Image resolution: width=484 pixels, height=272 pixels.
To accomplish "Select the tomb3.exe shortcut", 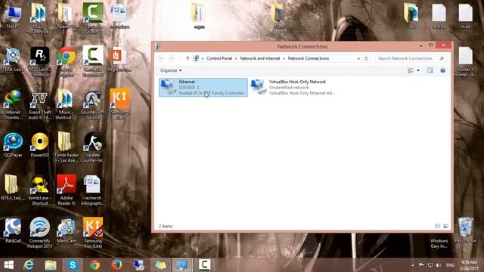I will pos(40,190).
